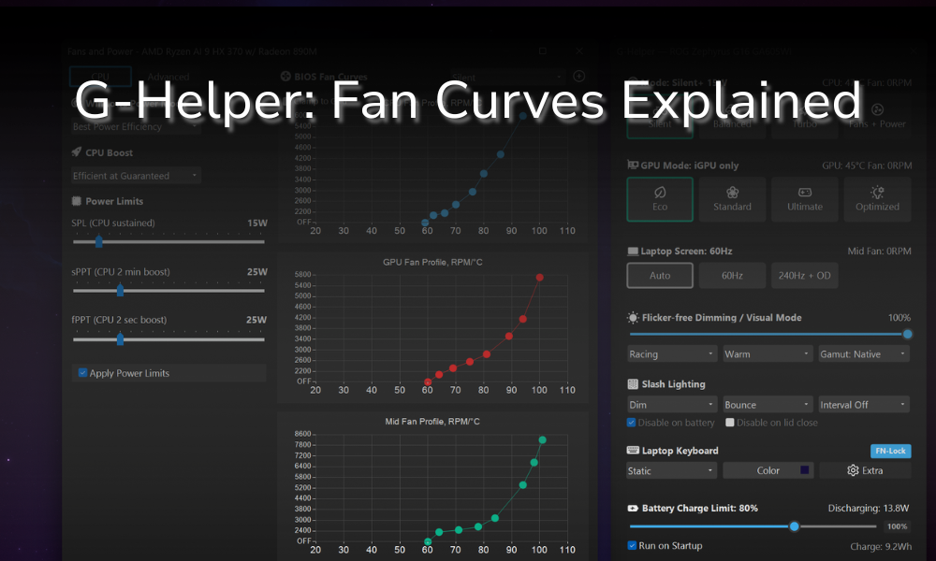Open the Bounce slash animation dropdown

pyautogui.click(x=768, y=404)
